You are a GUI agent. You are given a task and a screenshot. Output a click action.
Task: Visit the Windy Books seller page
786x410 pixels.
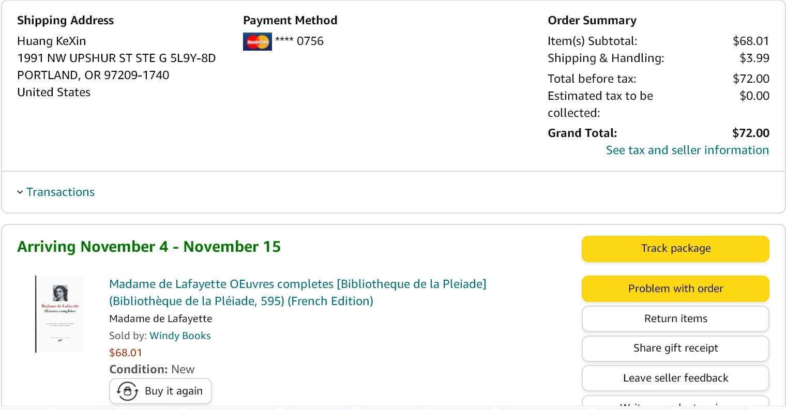pos(180,336)
